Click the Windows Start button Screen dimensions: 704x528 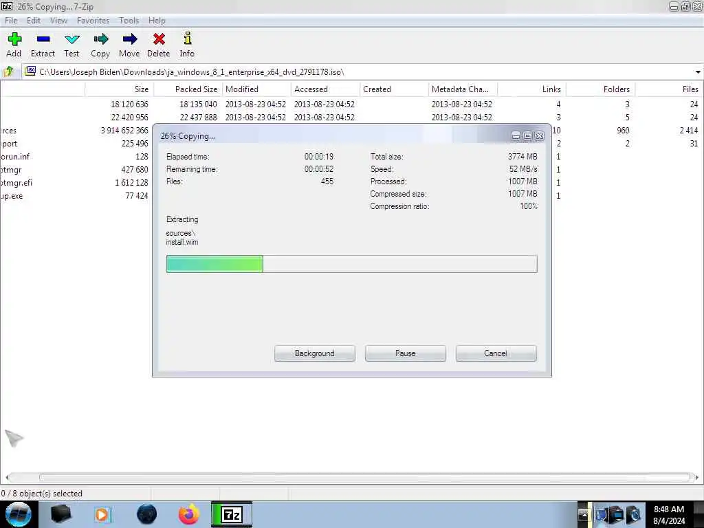coord(18,514)
